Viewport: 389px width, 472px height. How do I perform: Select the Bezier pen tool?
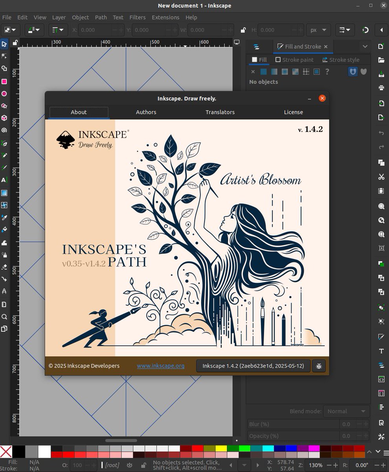pyautogui.click(x=5, y=143)
